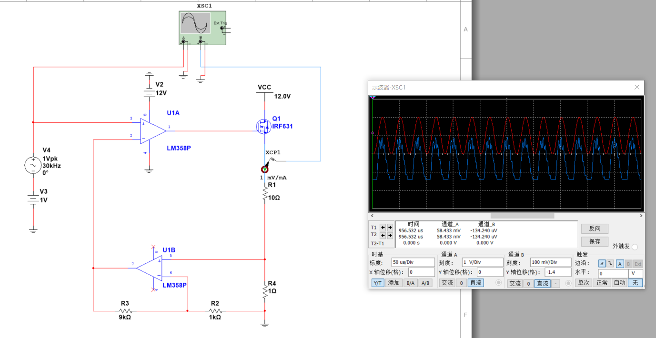656x338 pixels.
Task: Toggle 添加 (Add) timebase mode
Action: [394, 283]
